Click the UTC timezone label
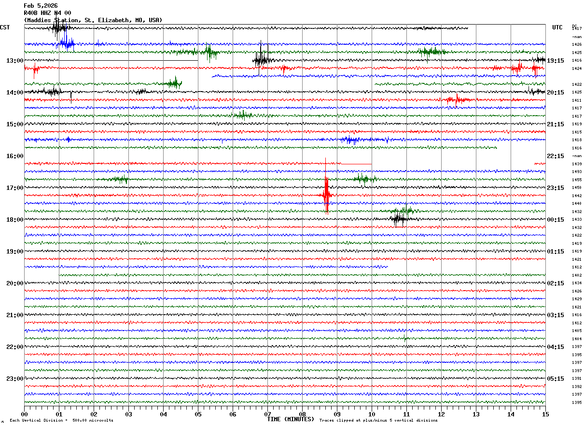The height and width of the screenshot is (427, 584). pos(557,27)
